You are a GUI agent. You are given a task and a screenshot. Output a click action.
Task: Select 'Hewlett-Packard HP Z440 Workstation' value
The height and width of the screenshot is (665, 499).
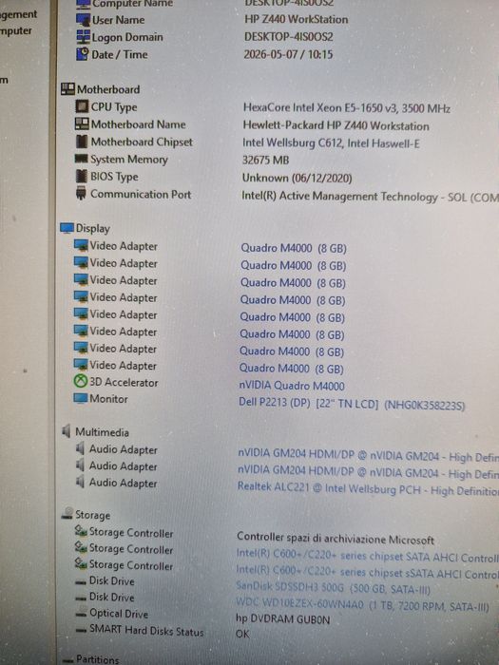coord(336,126)
